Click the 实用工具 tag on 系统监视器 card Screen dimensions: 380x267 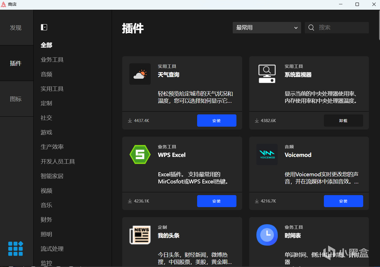[294, 66]
